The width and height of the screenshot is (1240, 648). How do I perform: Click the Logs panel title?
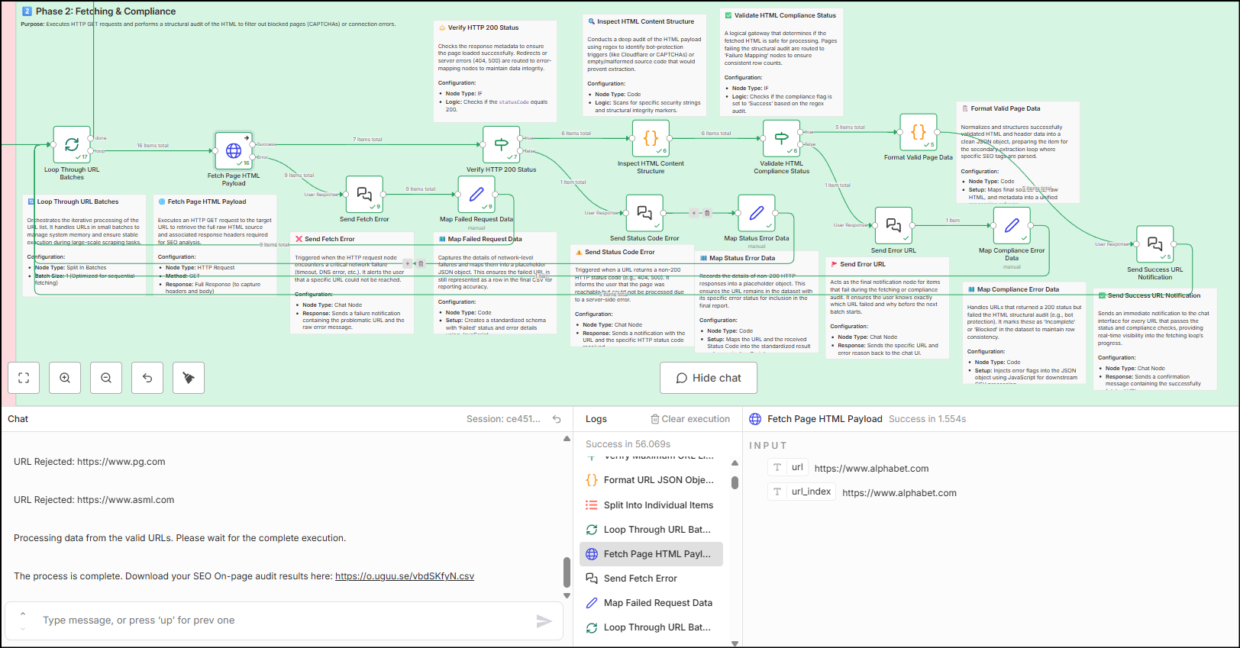[596, 419]
